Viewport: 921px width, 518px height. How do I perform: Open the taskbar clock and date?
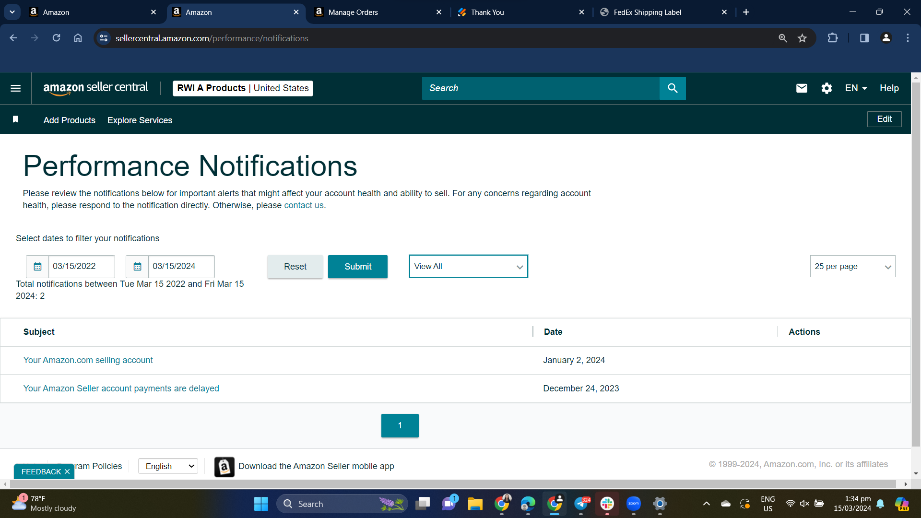click(852, 504)
